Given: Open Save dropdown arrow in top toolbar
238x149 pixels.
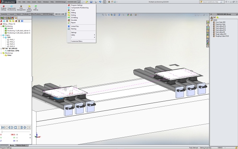Looking at the screenshot, I should pyautogui.click(x=93, y=2).
